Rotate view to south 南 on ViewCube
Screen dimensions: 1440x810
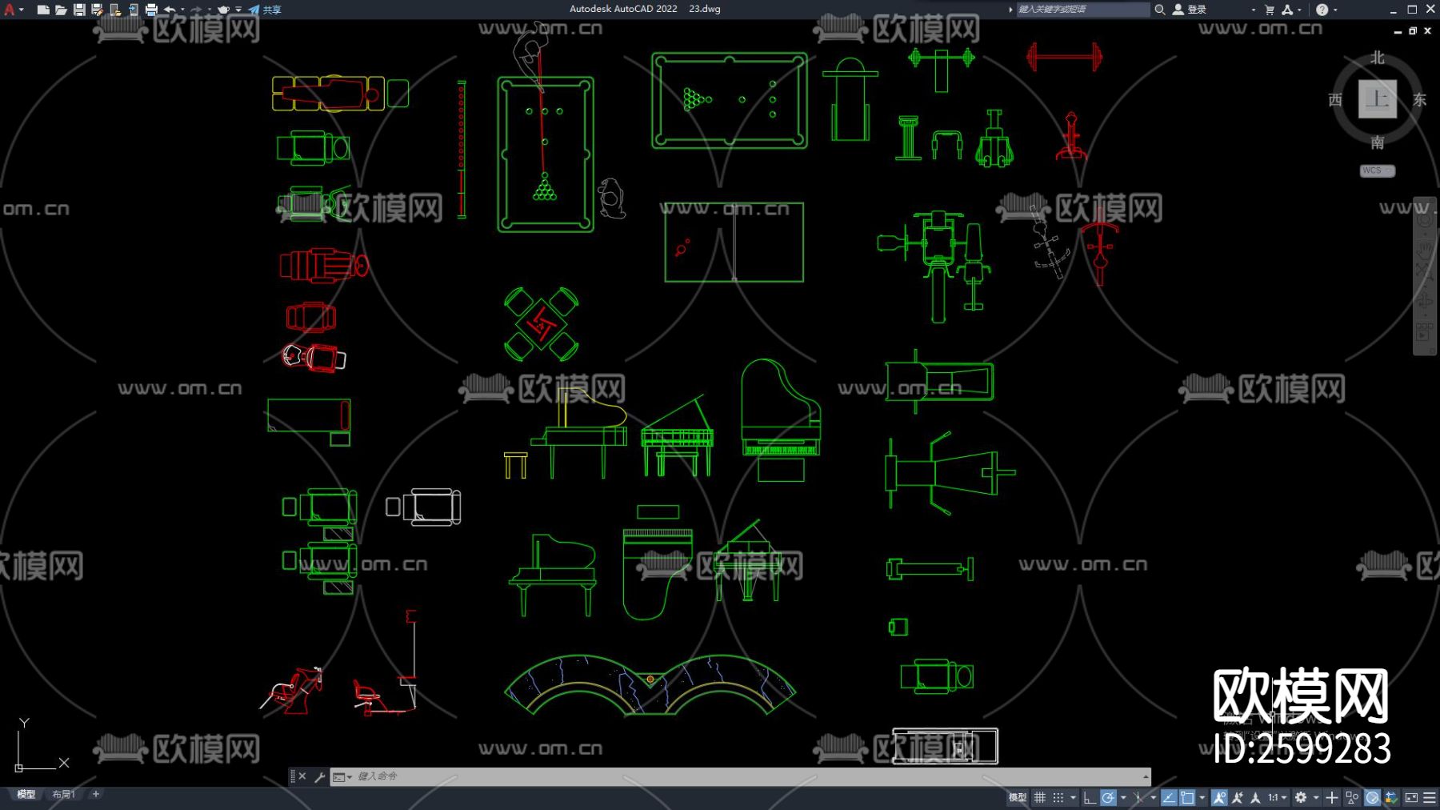(x=1377, y=142)
